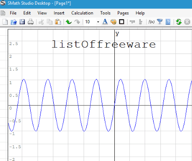Screen dimensions: 192x161
Task: Click the blue funnel icon
Action: pyautogui.click(x=160, y=22)
